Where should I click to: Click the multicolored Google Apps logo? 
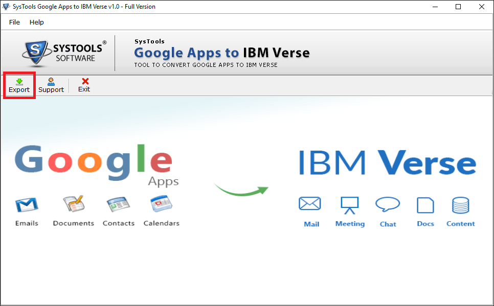point(97,166)
